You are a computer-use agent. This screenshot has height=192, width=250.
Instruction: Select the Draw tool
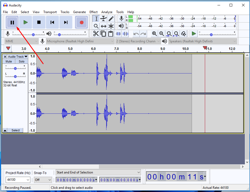pos(111,19)
